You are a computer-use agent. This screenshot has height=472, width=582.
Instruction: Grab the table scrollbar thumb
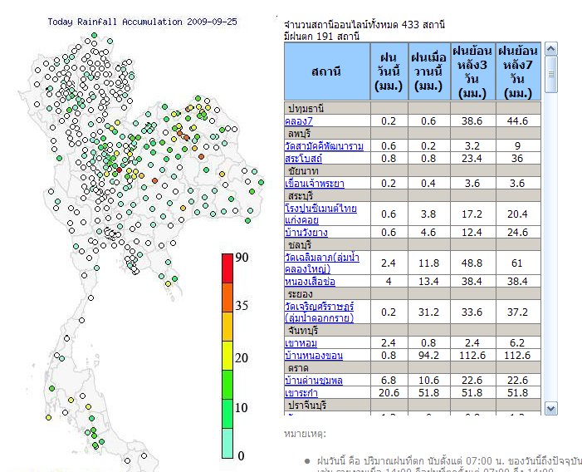click(x=551, y=74)
